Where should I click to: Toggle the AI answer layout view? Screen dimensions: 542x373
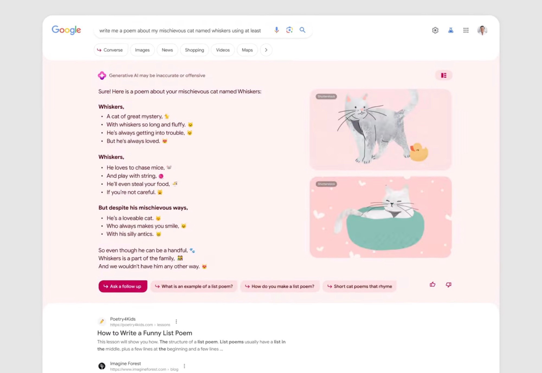click(x=444, y=75)
